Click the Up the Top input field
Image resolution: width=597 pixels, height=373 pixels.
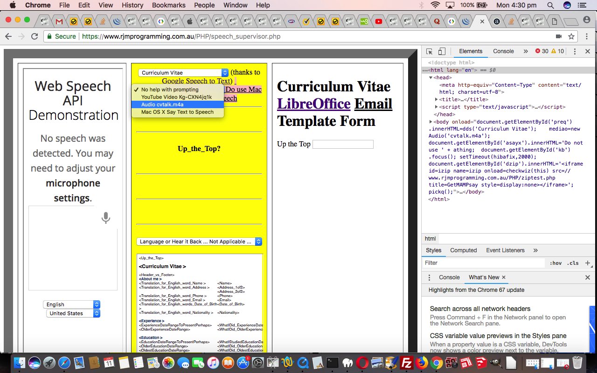coord(343,144)
